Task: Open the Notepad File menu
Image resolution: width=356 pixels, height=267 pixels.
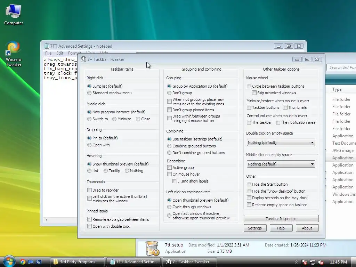Action: pyautogui.click(x=48, y=53)
